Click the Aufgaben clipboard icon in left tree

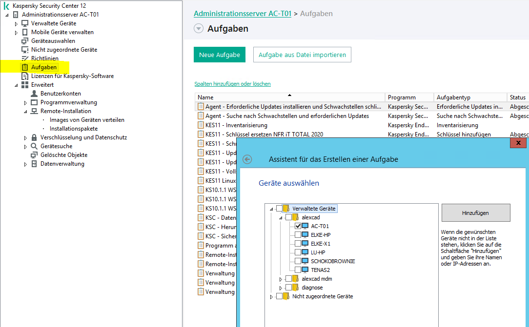tap(25, 67)
